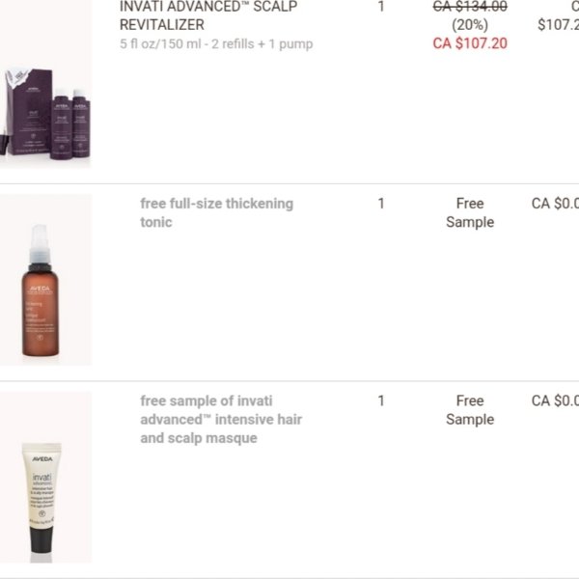
Task: Select the quantity for the masque sample
Action: (x=381, y=400)
